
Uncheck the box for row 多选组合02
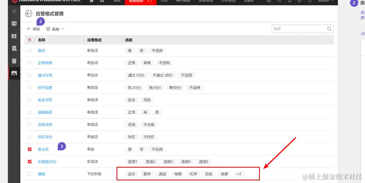tap(29, 162)
